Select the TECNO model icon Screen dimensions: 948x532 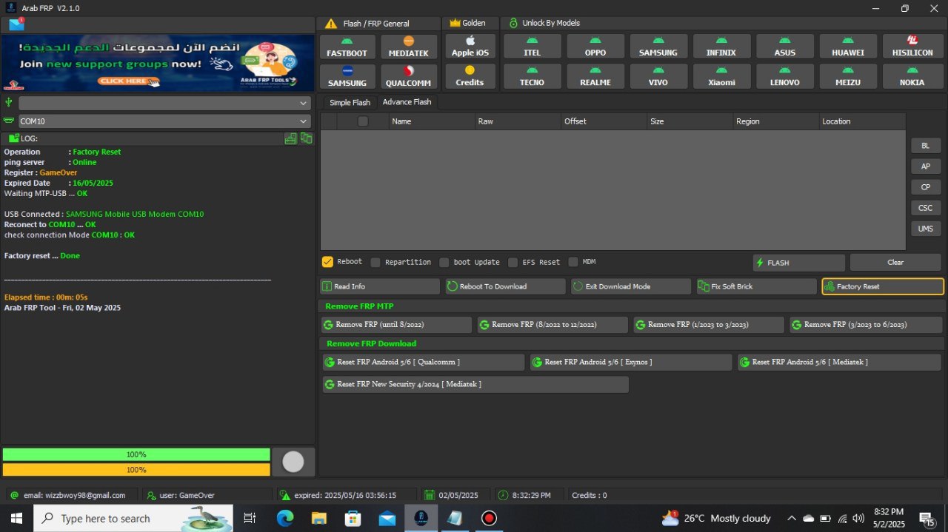pyautogui.click(x=532, y=75)
